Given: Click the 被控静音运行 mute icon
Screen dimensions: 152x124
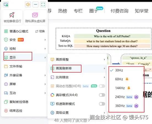Looking at the screenshot, I should click(x=12, y=15).
